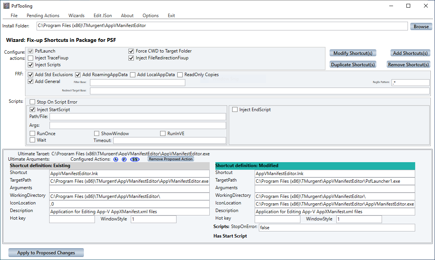Click the Scripts StopOnError value field
The width and height of the screenshot is (435, 260).
[337, 228]
